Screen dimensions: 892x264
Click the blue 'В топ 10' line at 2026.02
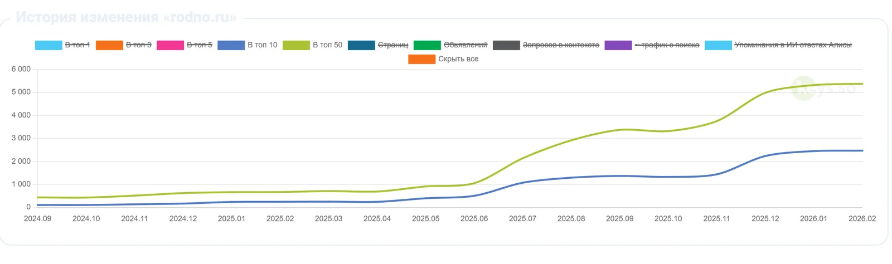pyautogui.click(x=862, y=150)
